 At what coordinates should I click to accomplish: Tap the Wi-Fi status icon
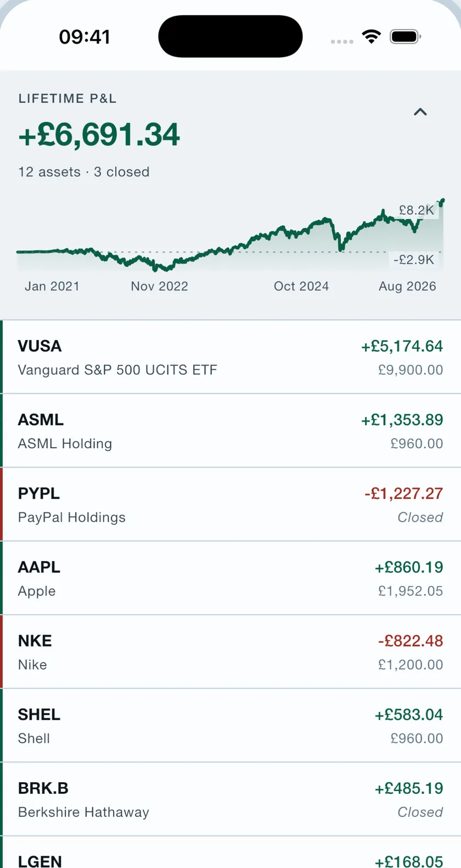372,37
